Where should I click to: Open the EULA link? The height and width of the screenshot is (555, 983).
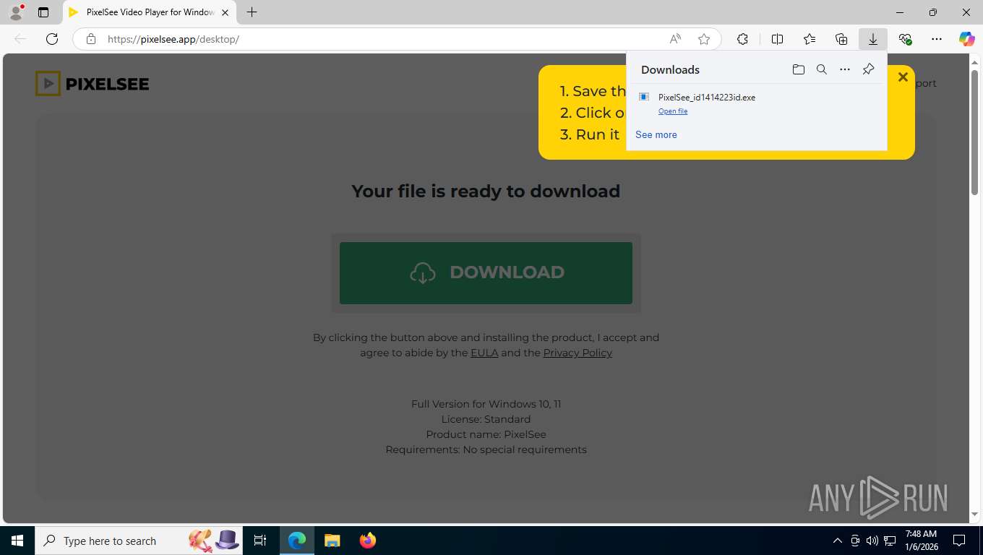(x=484, y=353)
